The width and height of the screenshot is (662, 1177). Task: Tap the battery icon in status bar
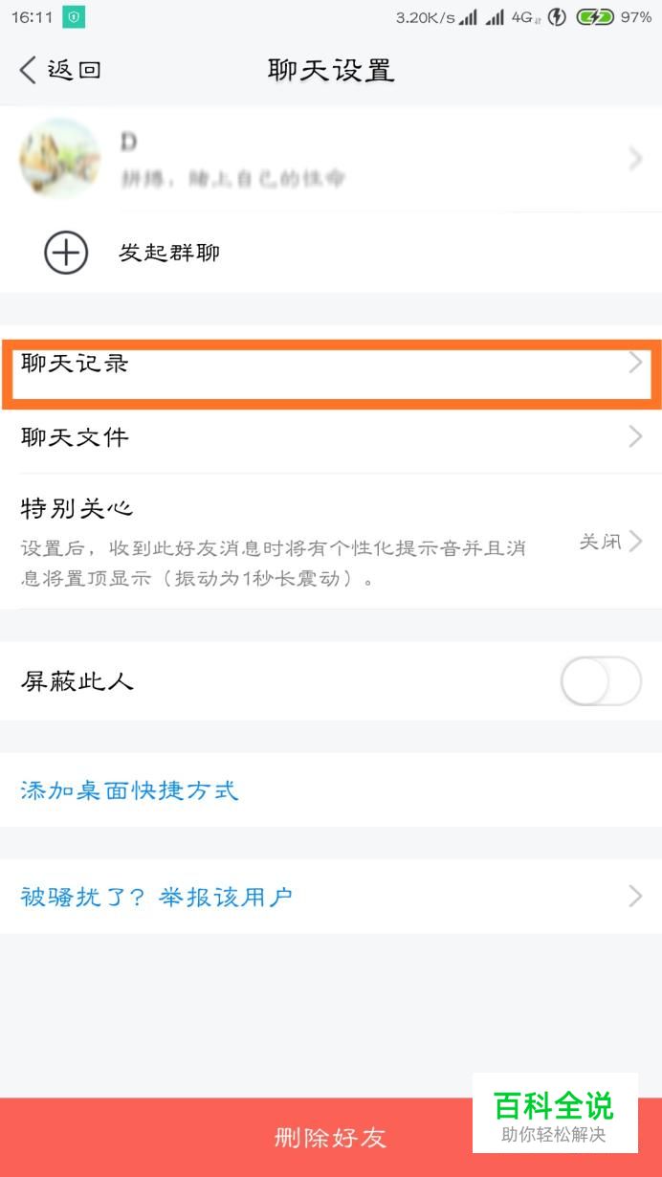(594, 17)
